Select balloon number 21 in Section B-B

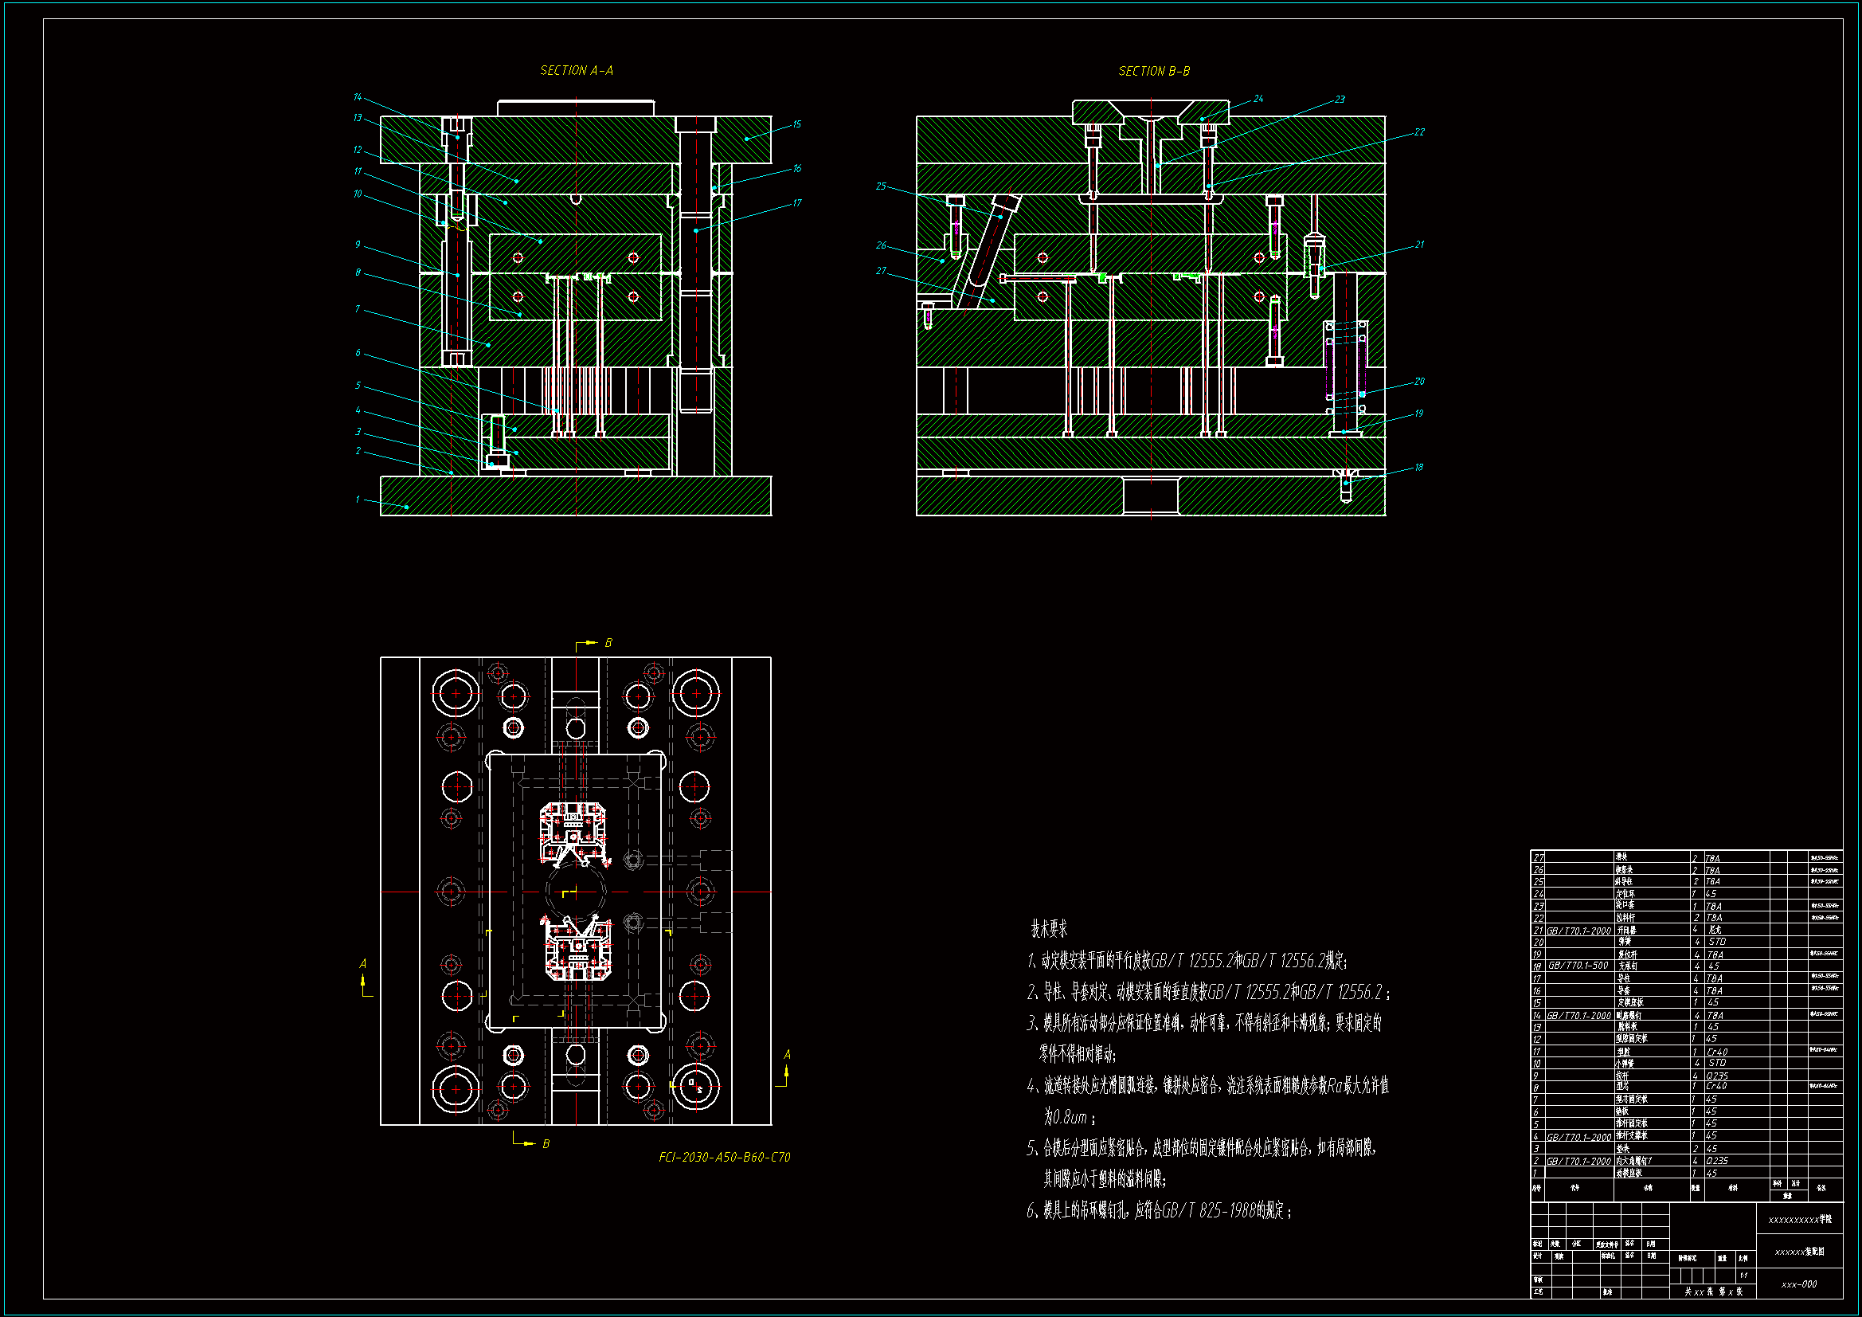1419,245
